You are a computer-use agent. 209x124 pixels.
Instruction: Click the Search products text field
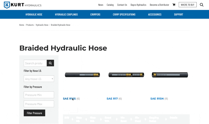(x=35, y=63)
